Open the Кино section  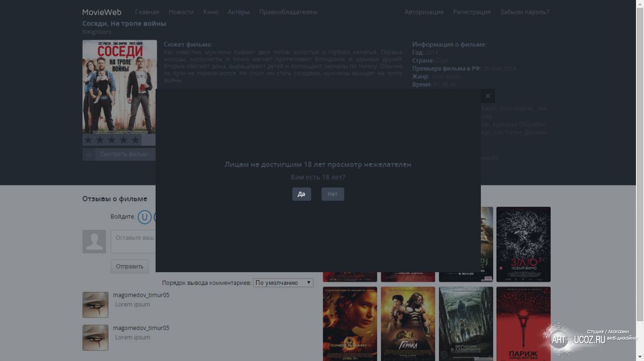[x=211, y=12]
